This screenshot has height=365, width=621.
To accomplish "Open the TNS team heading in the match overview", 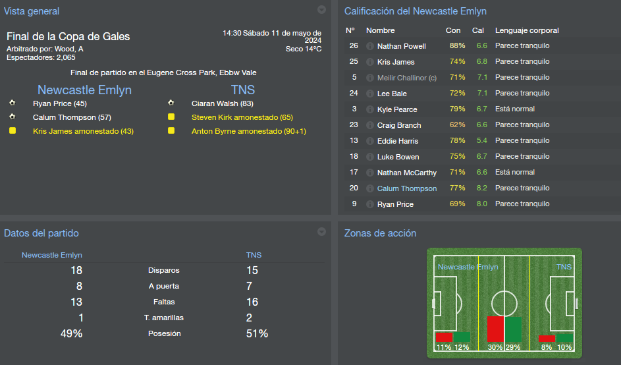I will point(243,90).
